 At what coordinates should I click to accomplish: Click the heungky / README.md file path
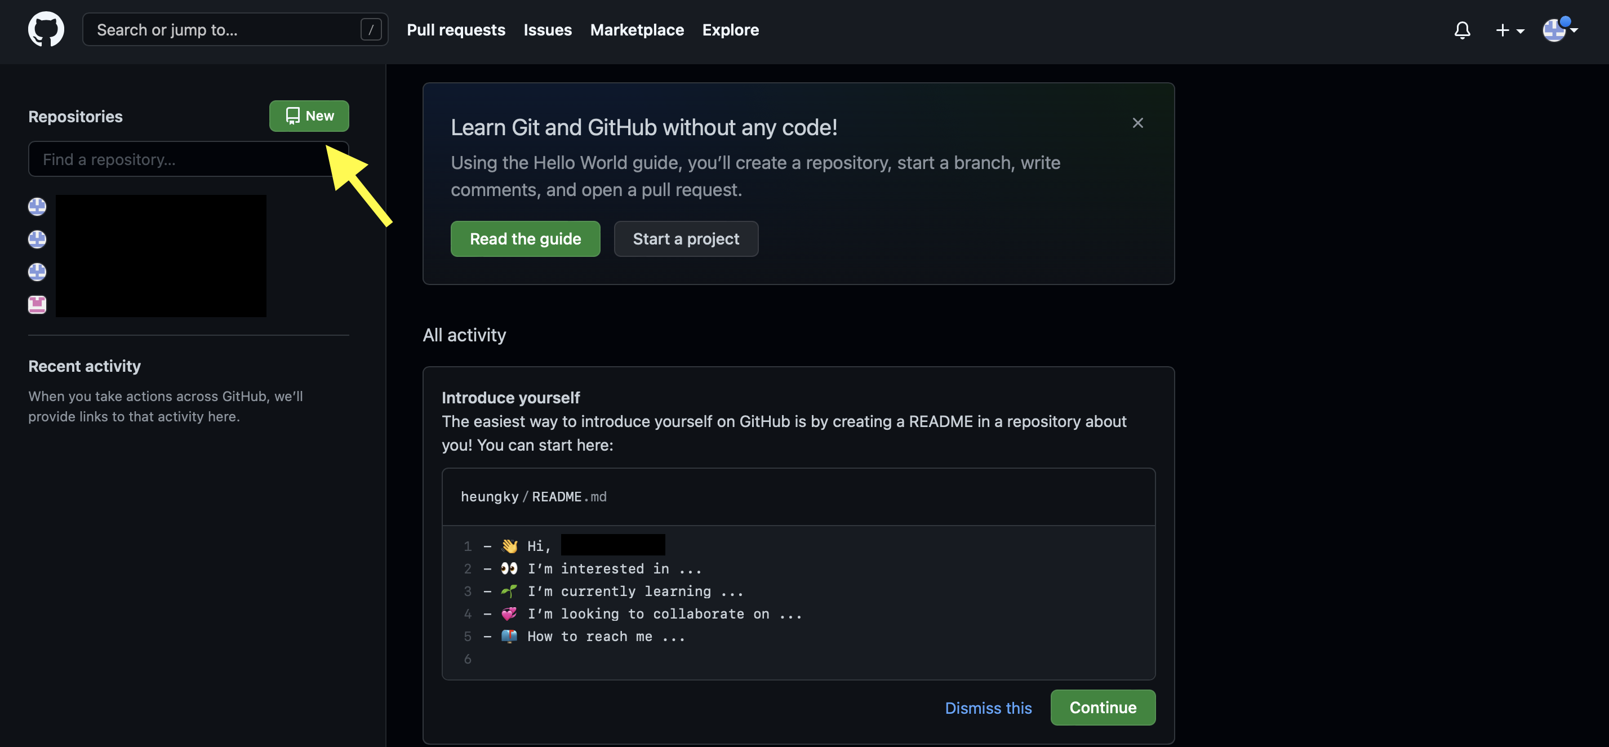[534, 496]
